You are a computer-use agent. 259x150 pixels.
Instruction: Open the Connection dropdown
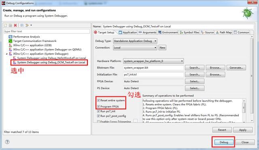135,48
